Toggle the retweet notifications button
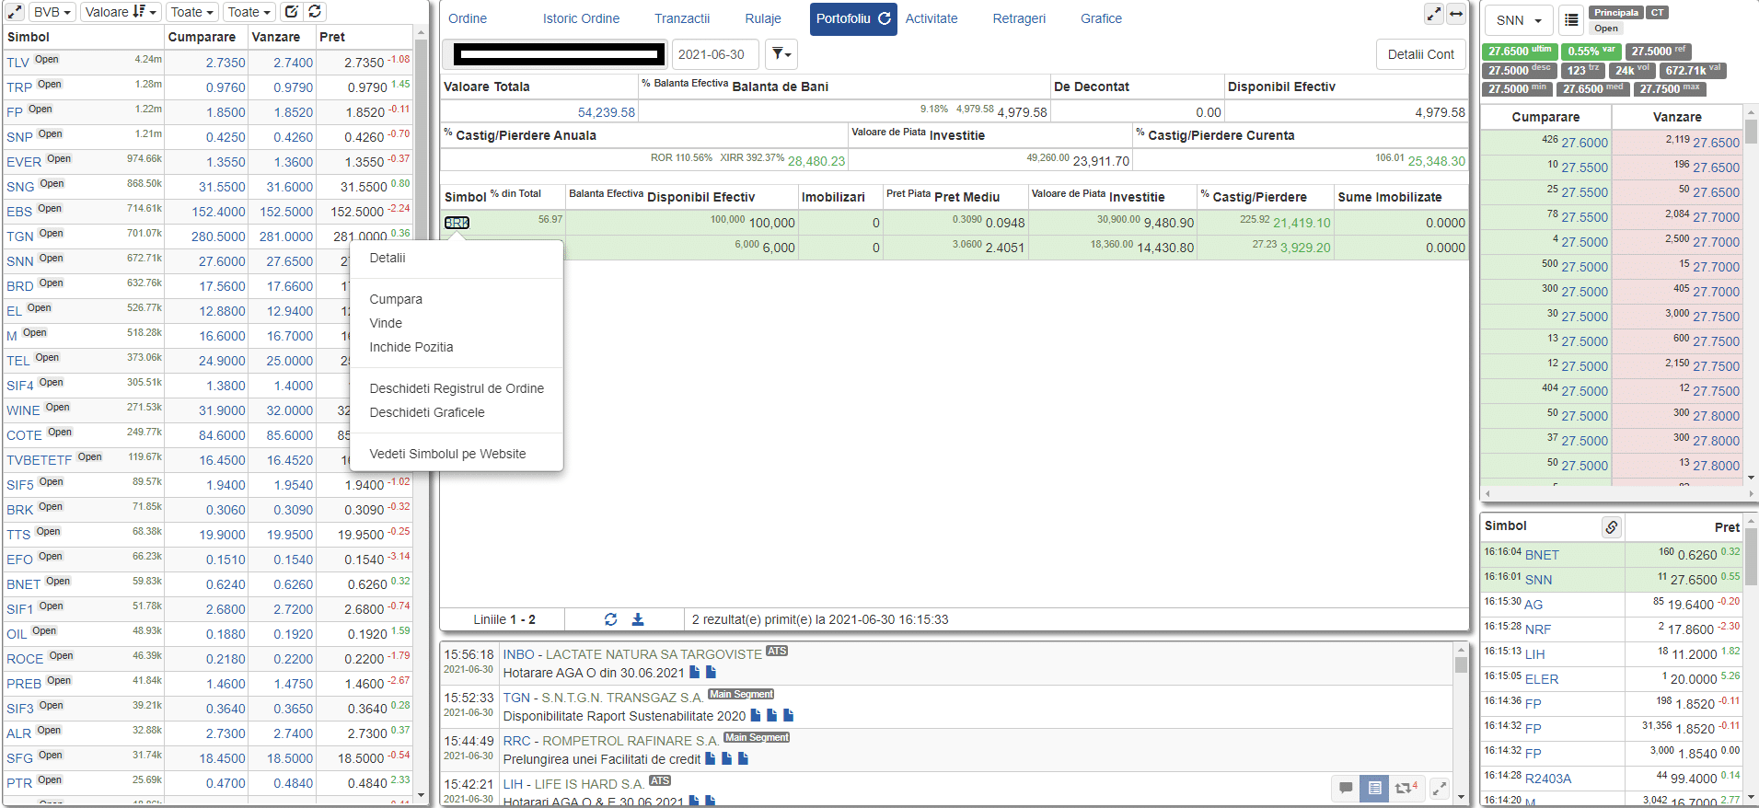 1406,788
